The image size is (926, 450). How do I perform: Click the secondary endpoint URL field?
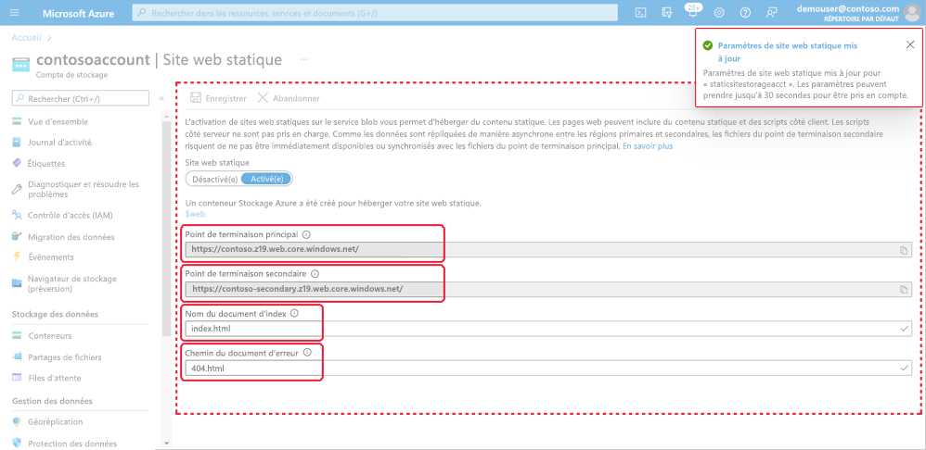click(548, 289)
